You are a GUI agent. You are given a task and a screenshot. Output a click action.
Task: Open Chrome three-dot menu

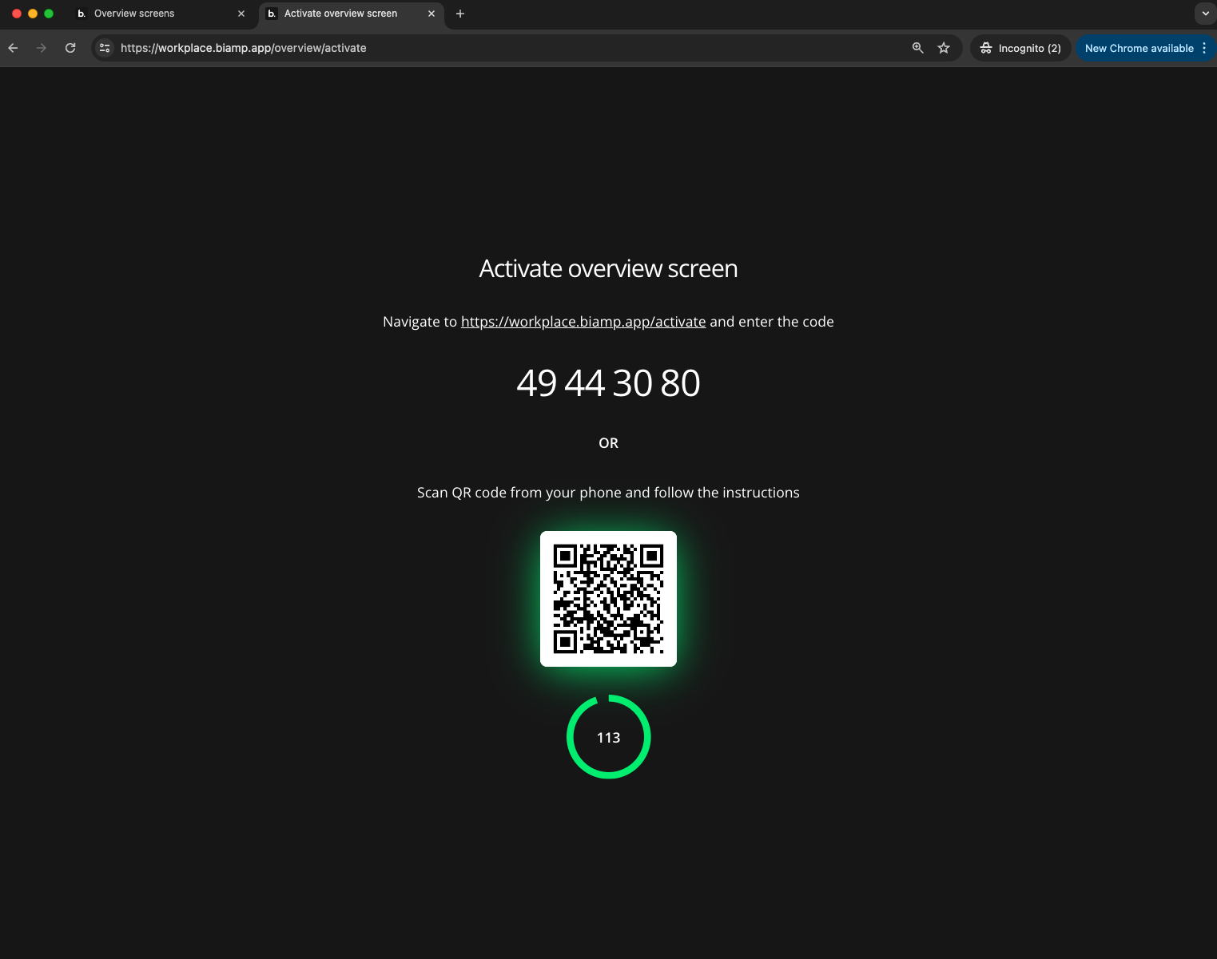[x=1204, y=48]
